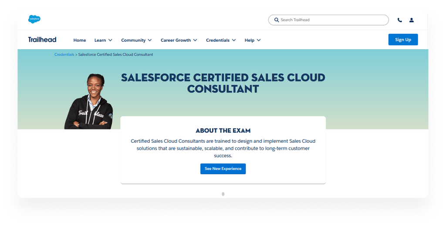Go to Trailhead homepage via Trailhead logo
This screenshot has height=226, width=446.
tap(42, 40)
